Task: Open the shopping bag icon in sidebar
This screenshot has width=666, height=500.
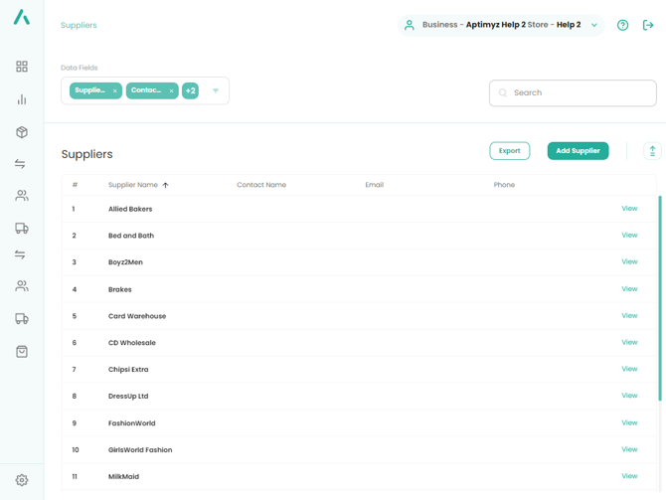Action: point(22,352)
